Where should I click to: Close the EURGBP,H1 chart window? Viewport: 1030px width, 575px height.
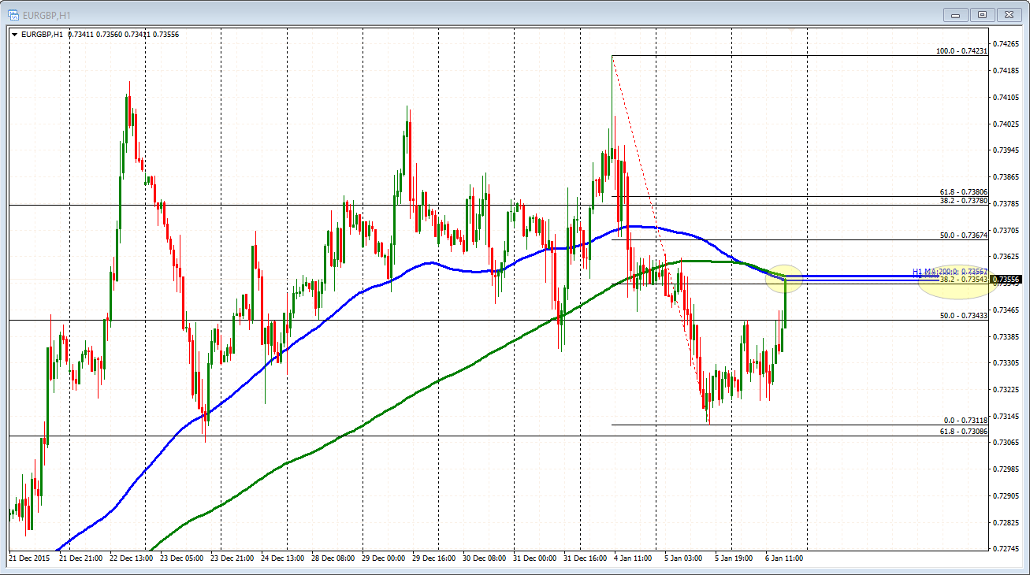[1009, 14]
